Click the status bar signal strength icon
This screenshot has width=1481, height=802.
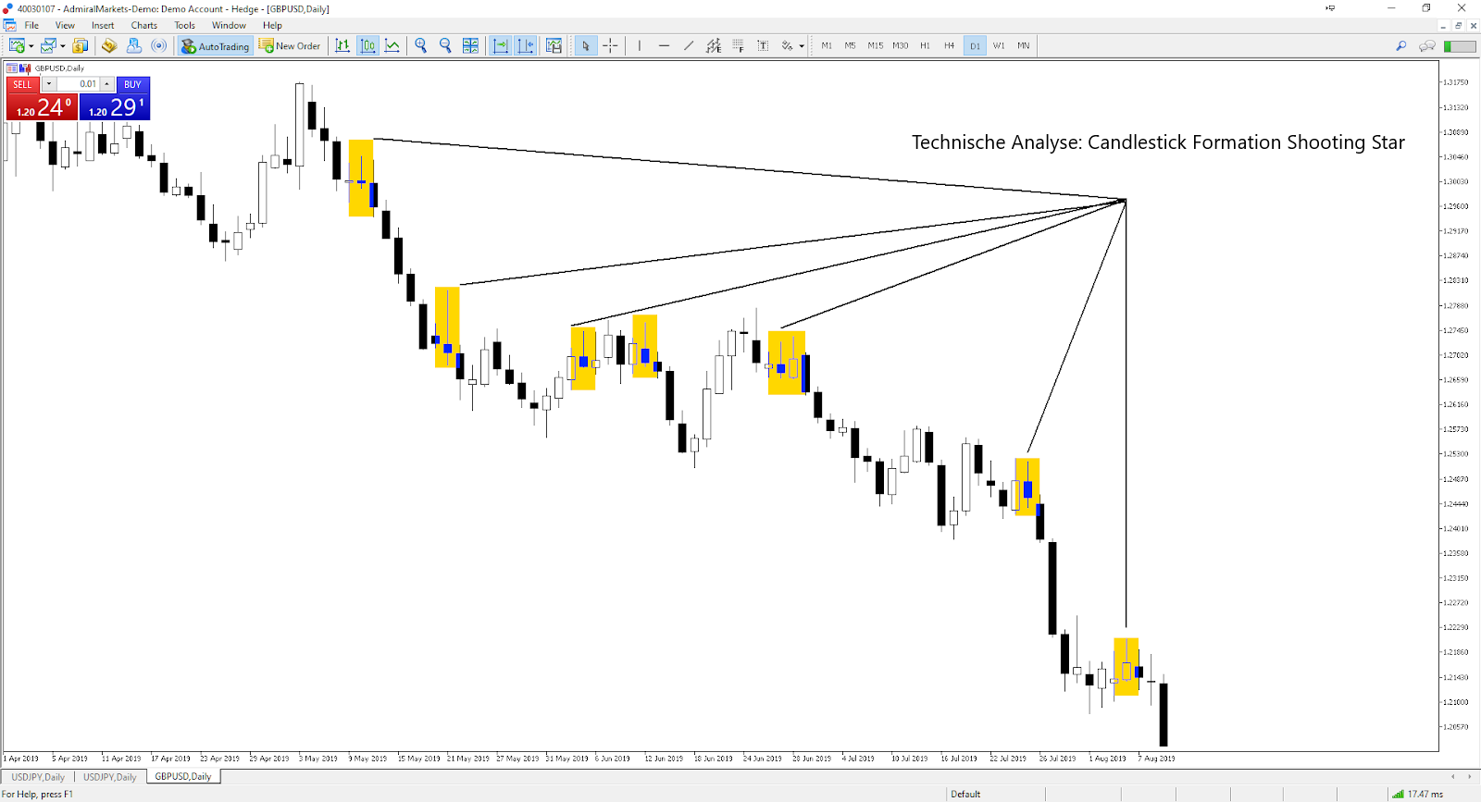click(1399, 794)
